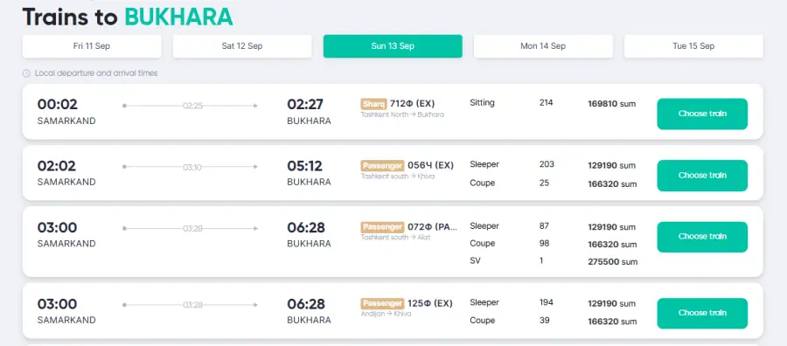This screenshot has width=787, height=346.
Task: Choose train 056Ч departing 02:02
Action: [x=702, y=176]
